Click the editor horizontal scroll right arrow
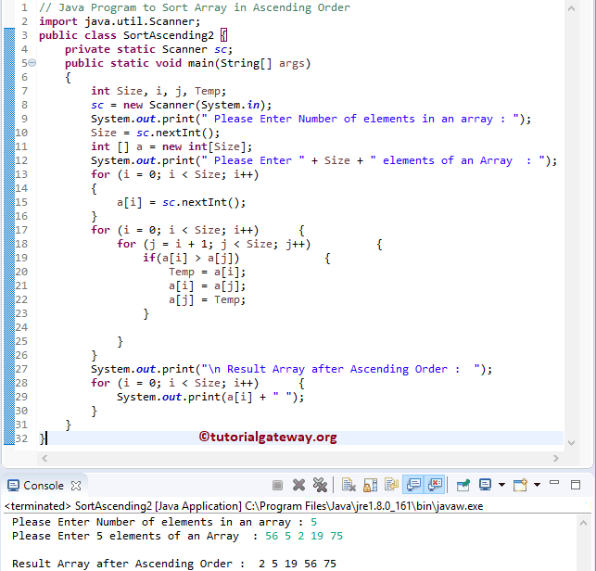Screen dimensions: 596x571 tap(556, 458)
